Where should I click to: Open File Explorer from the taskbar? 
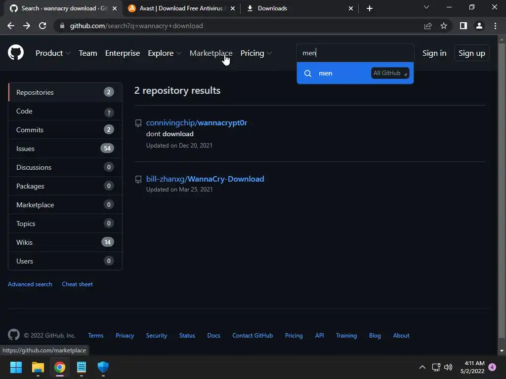38,367
